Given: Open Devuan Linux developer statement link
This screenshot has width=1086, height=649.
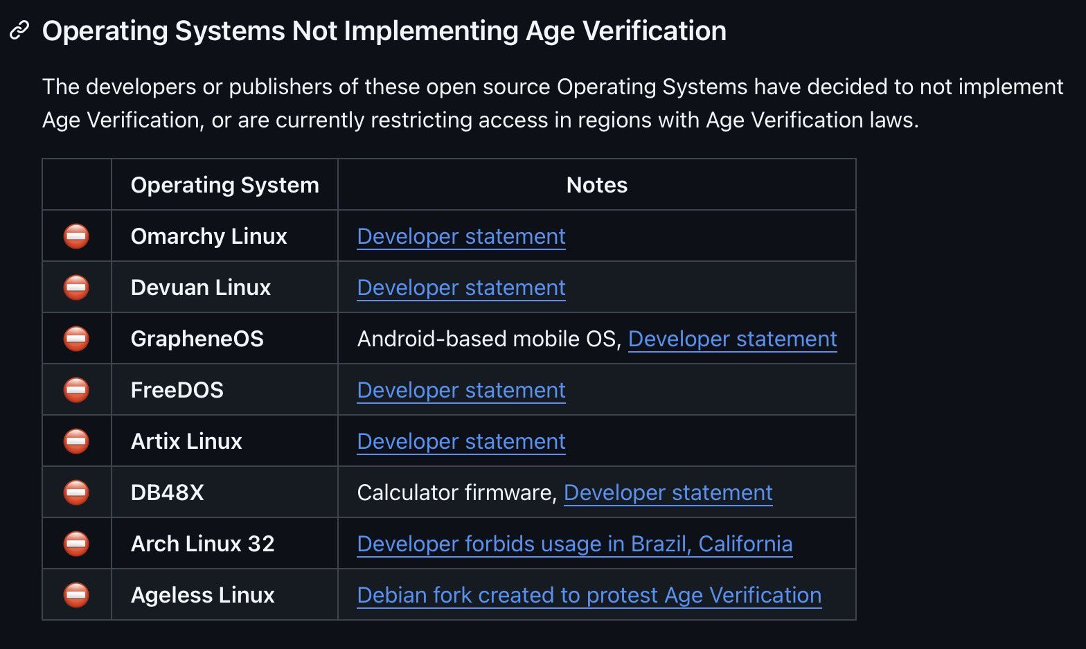Looking at the screenshot, I should (461, 288).
